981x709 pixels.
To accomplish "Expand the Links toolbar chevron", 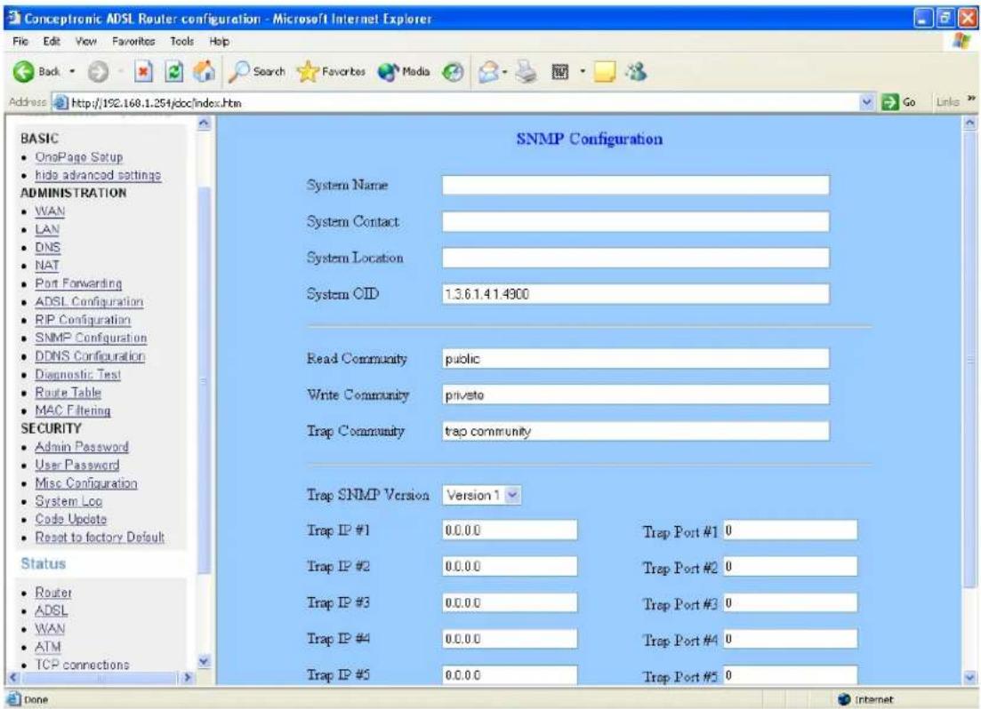I will (971, 99).
